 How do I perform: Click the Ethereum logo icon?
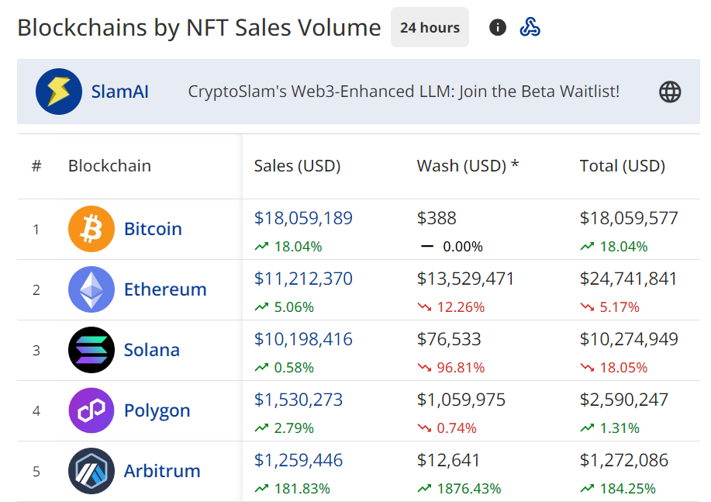click(x=91, y=289)
